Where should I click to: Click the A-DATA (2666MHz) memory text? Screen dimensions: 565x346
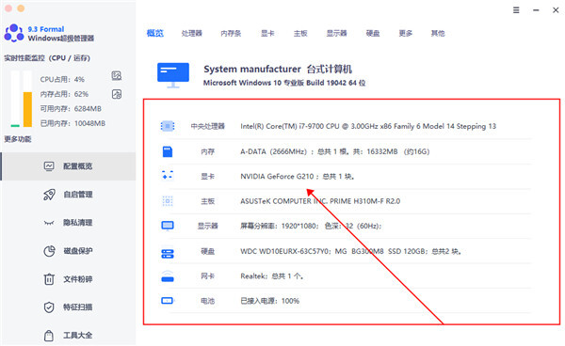(x=334, y=151)
